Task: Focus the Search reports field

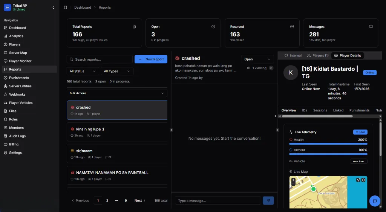Action: click(100, 59)
